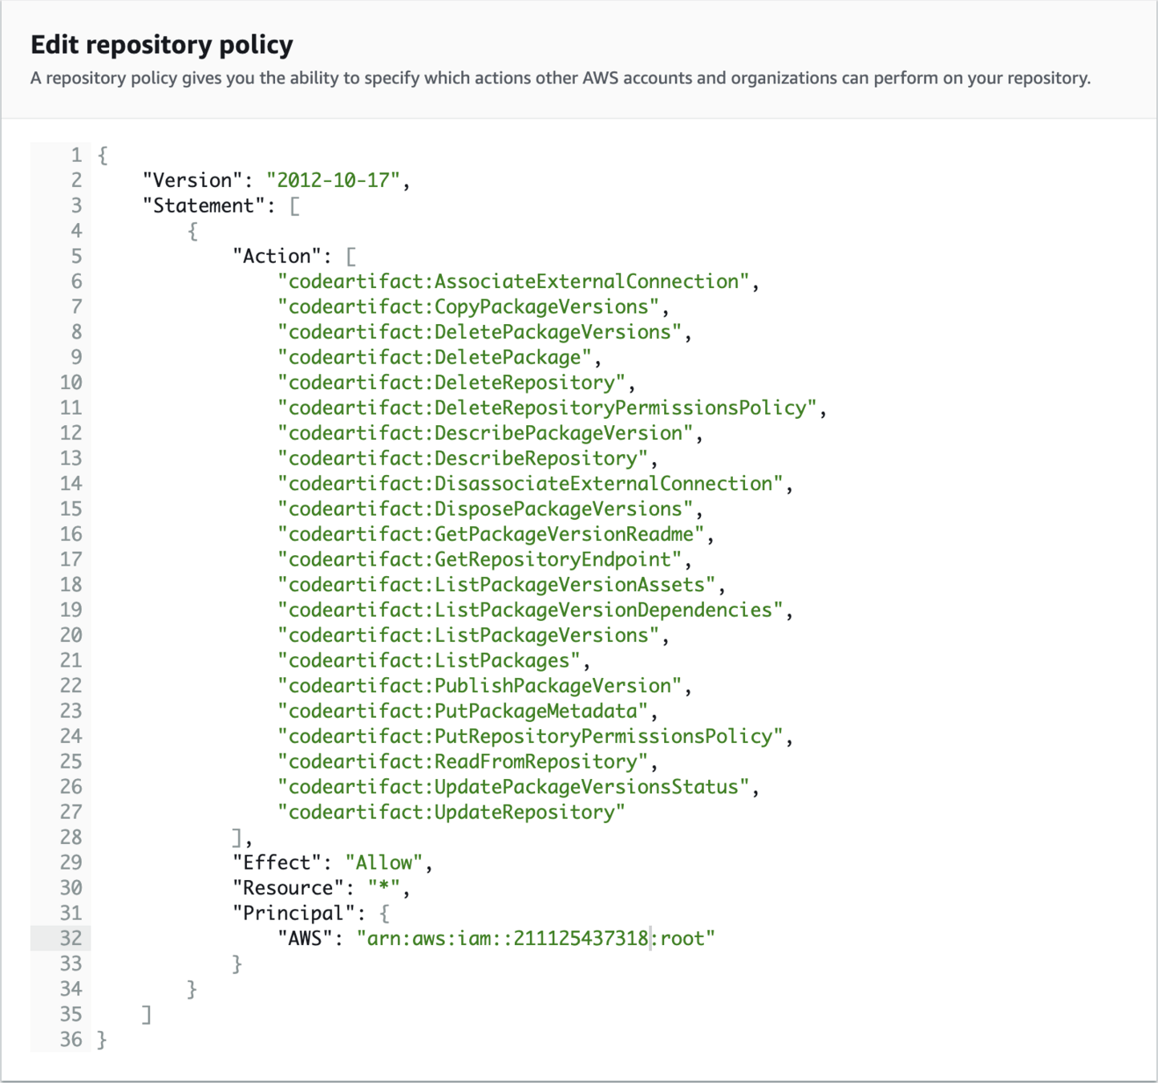Click the "*" resource value
The image size is (1158, 1083).
tap(384, 888)
